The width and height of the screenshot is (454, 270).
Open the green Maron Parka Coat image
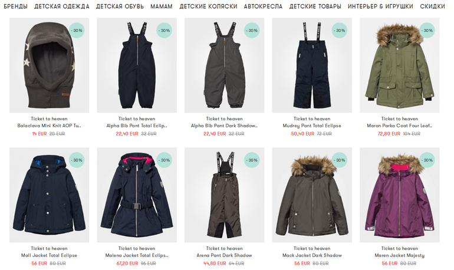400,65
